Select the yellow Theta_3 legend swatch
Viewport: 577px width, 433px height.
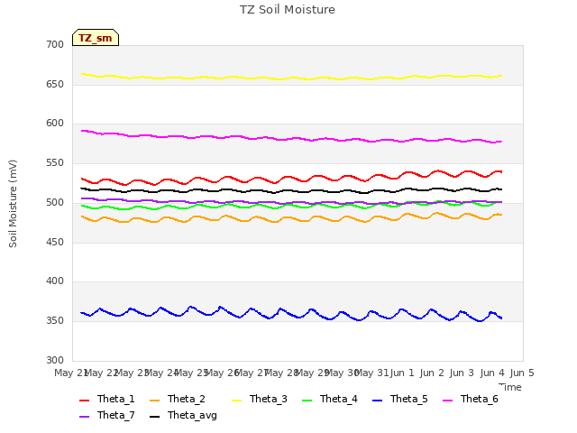tap(236, 401)
